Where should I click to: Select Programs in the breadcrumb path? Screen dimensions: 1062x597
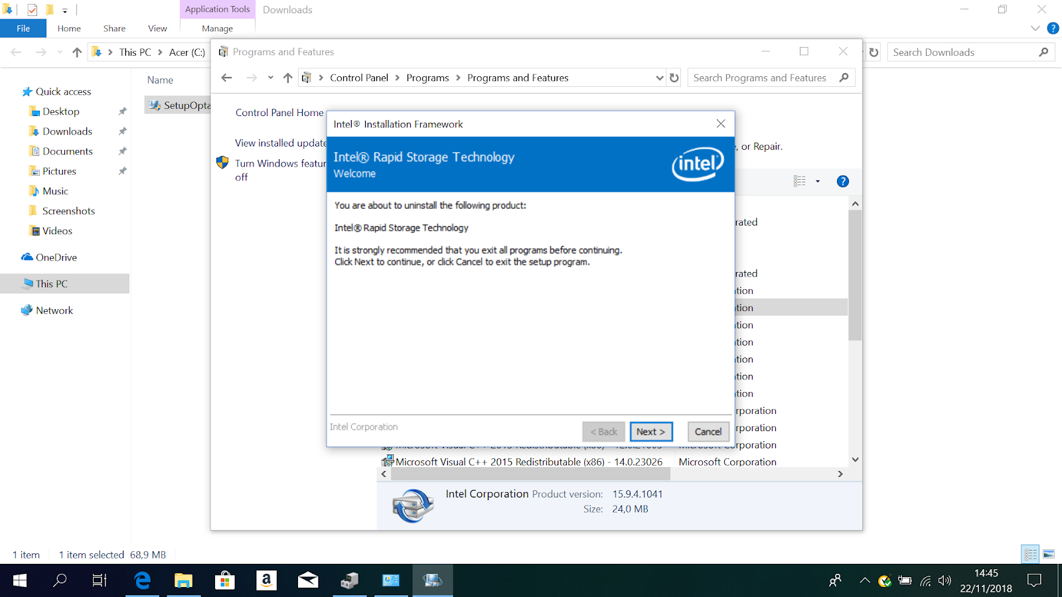click(x=427, y=78)
